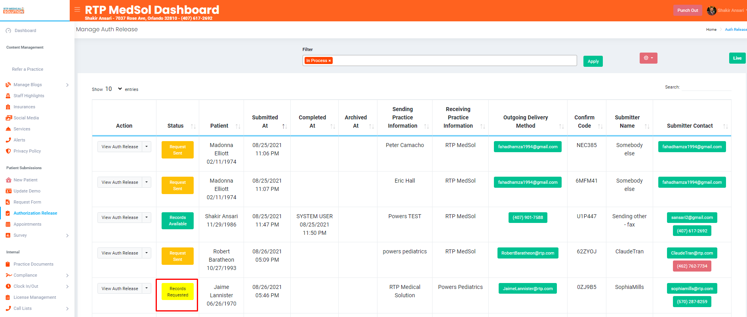Open action dropdown for 6MFM41 row
Image resolution: width=747 pixels, height=317 pixels.
(x=147, y=182)
